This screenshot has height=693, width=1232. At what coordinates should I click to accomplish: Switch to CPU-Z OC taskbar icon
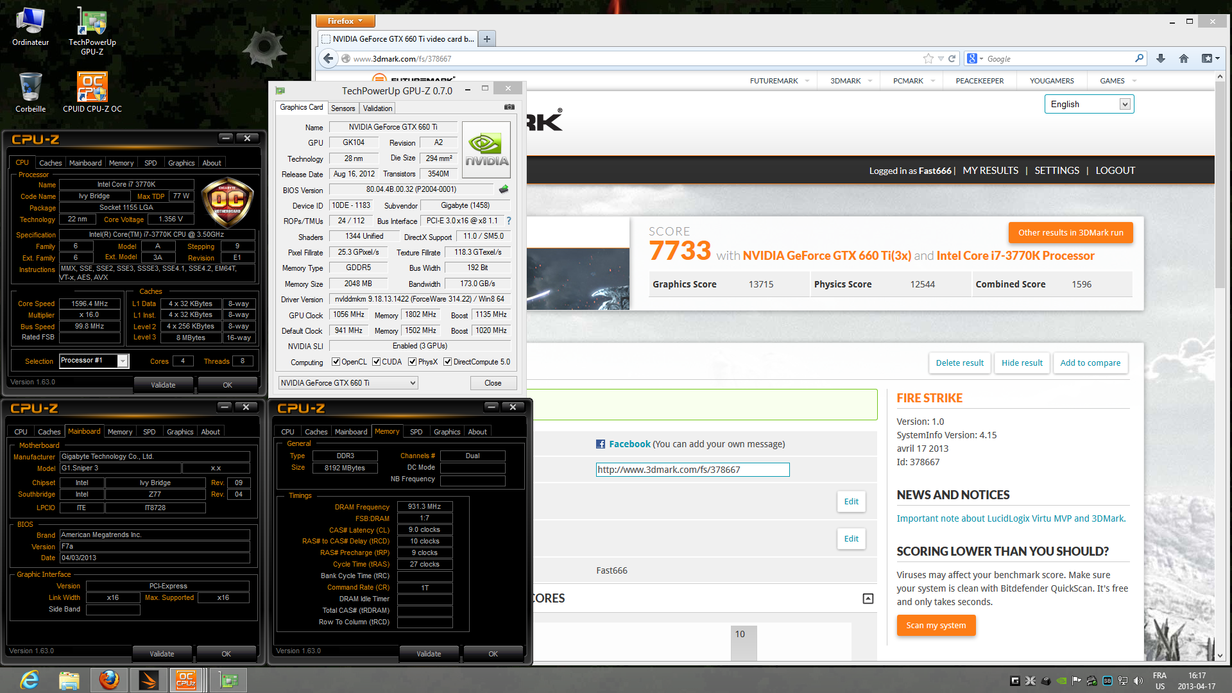pos(187,680)
